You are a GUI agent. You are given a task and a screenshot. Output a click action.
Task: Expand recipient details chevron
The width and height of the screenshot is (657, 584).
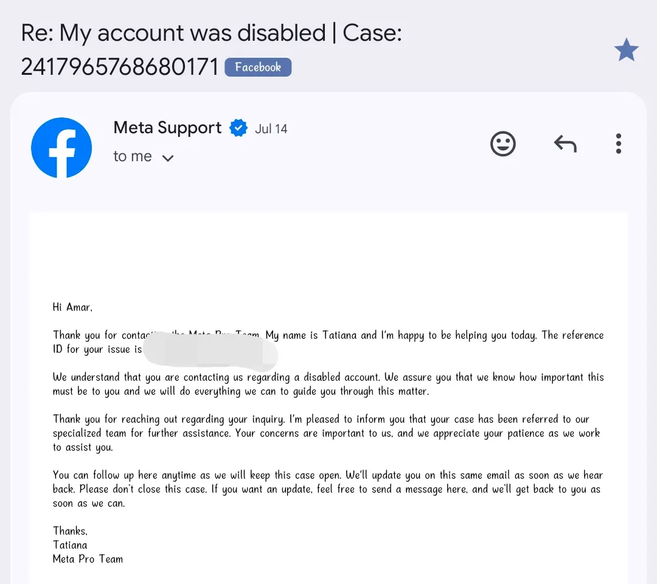[x=168, y=158]
